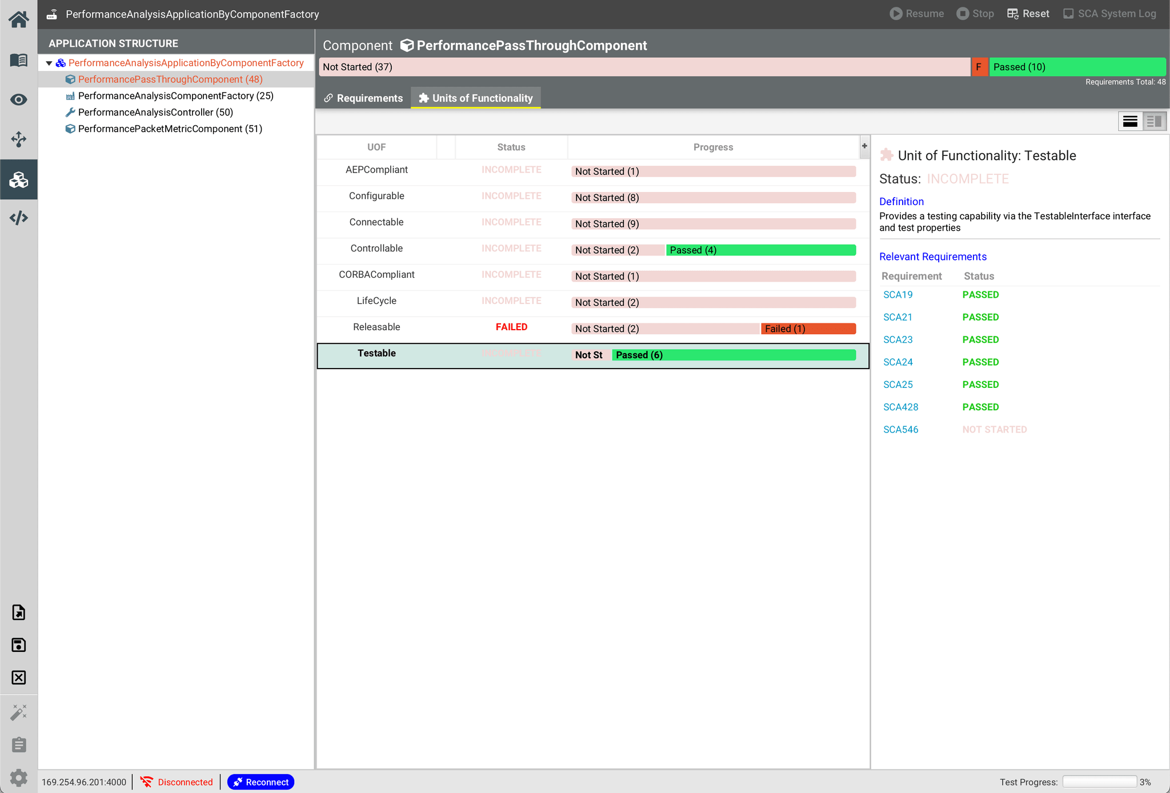Open the routing arrows icon in sidebar

tap(19, 139)
